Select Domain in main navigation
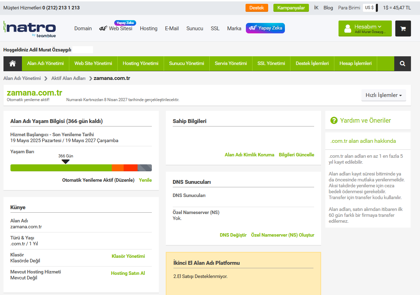The width and height of the screenshot is (420, 295). coord(83,28)
